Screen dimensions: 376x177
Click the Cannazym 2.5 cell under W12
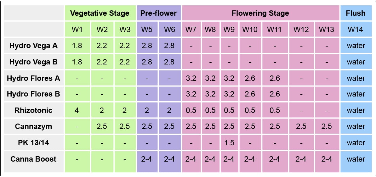click(301, 126)
